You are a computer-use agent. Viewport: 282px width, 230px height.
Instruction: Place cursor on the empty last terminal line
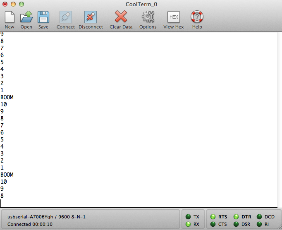[83, 203]
